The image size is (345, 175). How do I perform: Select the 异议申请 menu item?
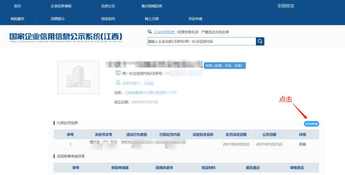point(195,19)
